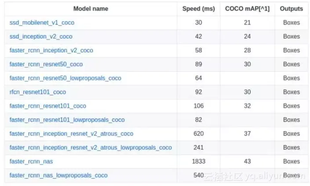
Task: Click the 620 speed value cell
Action: point(198,134)
